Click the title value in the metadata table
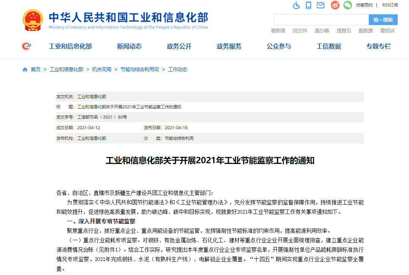409x275 pixels. coord(129,107)
